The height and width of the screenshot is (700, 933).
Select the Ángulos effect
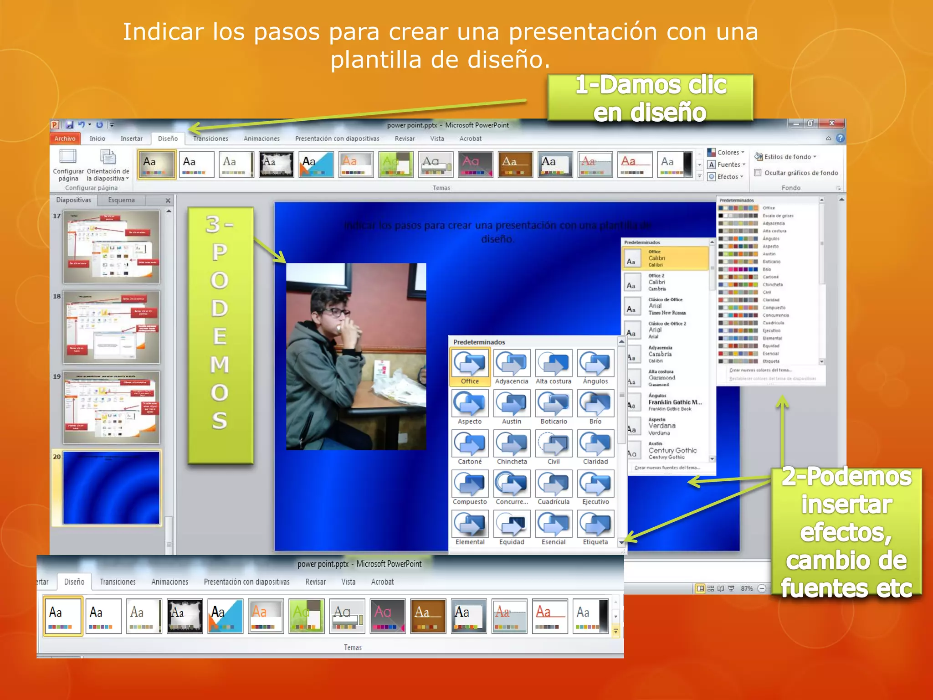(x=595, y=367)
